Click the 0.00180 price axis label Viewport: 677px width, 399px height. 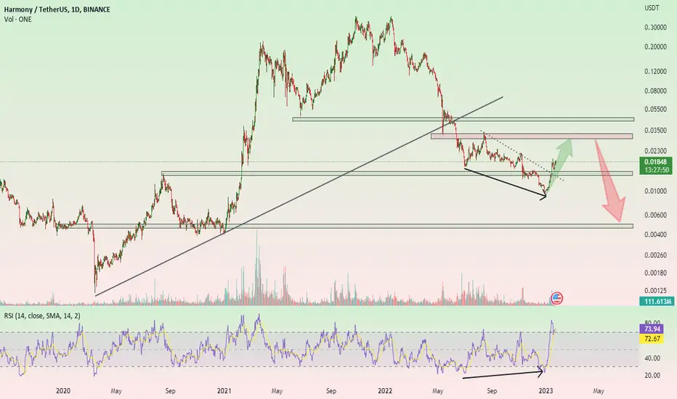655,273
